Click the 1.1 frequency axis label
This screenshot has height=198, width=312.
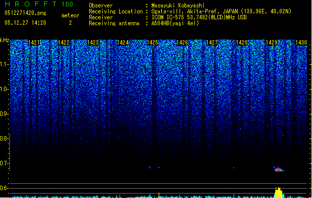pos(4,64)
